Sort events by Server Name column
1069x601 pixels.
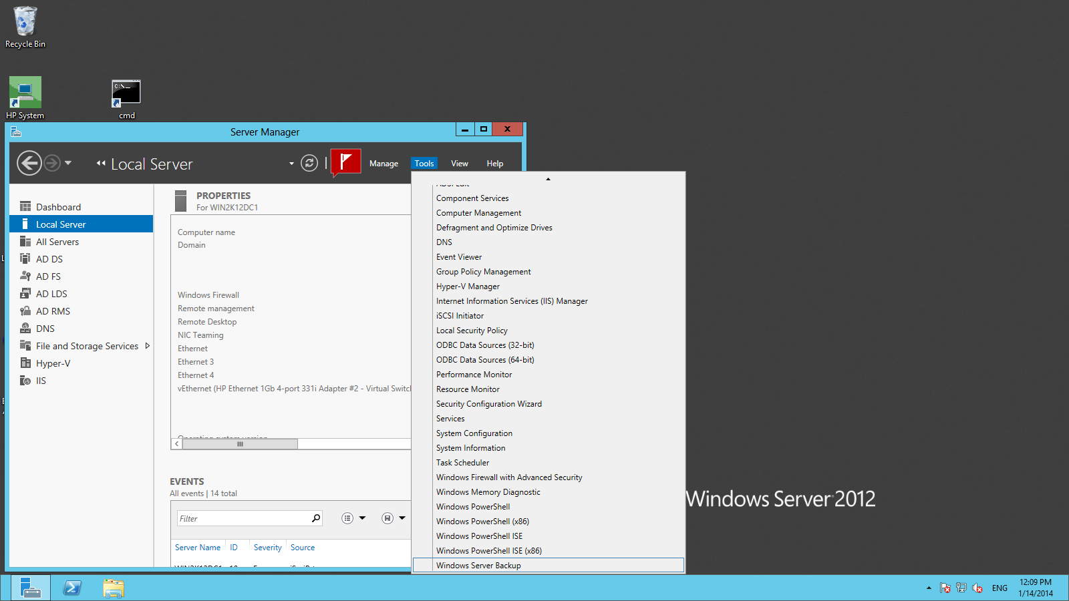point(198,548)
